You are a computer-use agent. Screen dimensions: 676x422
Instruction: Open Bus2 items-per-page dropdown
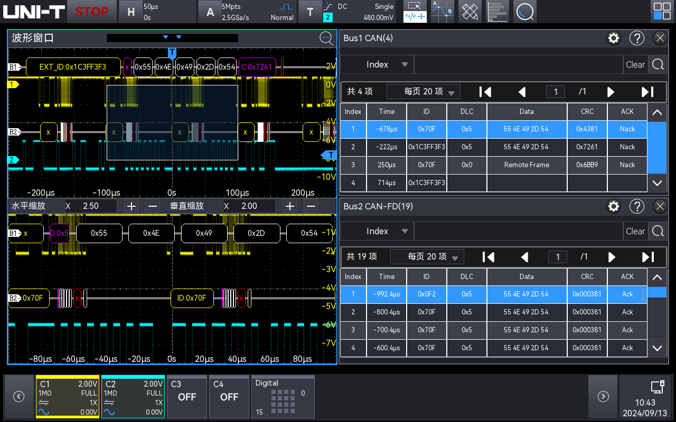point(427,257)
